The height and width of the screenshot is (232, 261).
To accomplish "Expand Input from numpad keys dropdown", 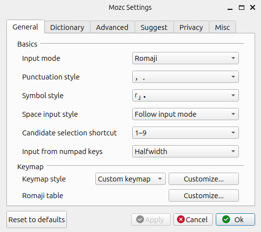I will click(185, 152).
